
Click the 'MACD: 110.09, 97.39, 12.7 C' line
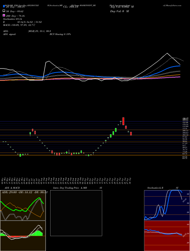click(x=19, y=25)
